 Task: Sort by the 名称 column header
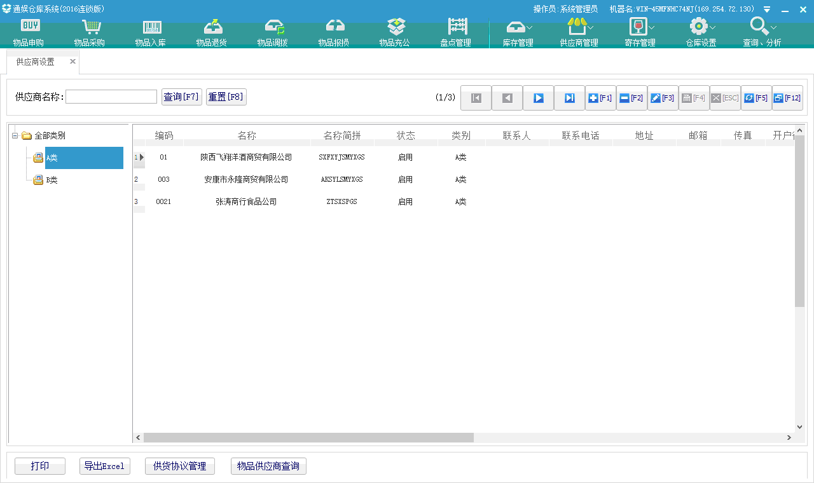tap(247, 135)
